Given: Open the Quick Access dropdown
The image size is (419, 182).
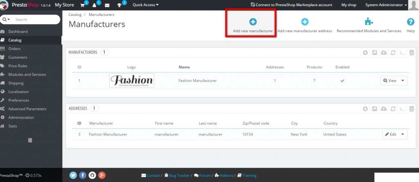Looking at the screenshot, I should click(x=145, y=5).
